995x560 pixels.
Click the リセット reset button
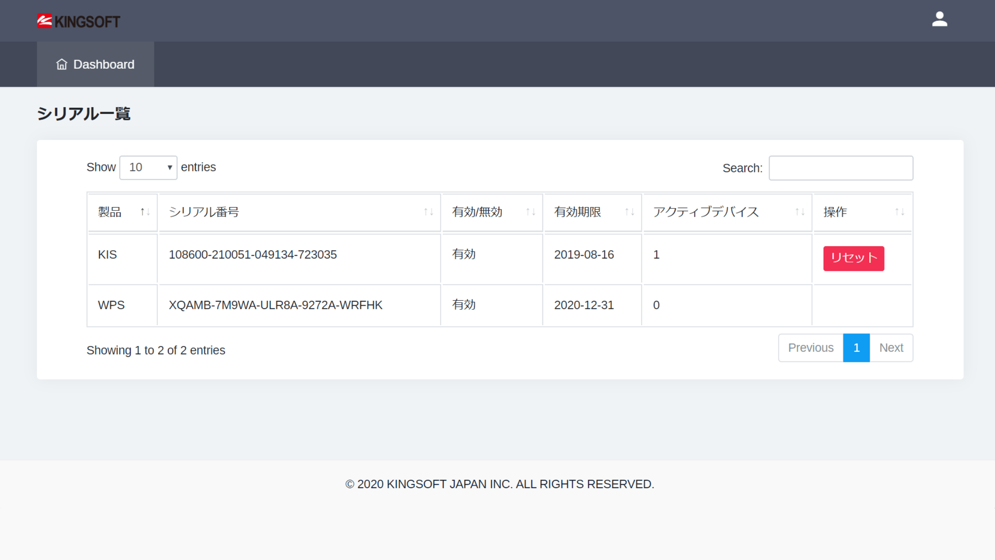(x=853, y=257)
